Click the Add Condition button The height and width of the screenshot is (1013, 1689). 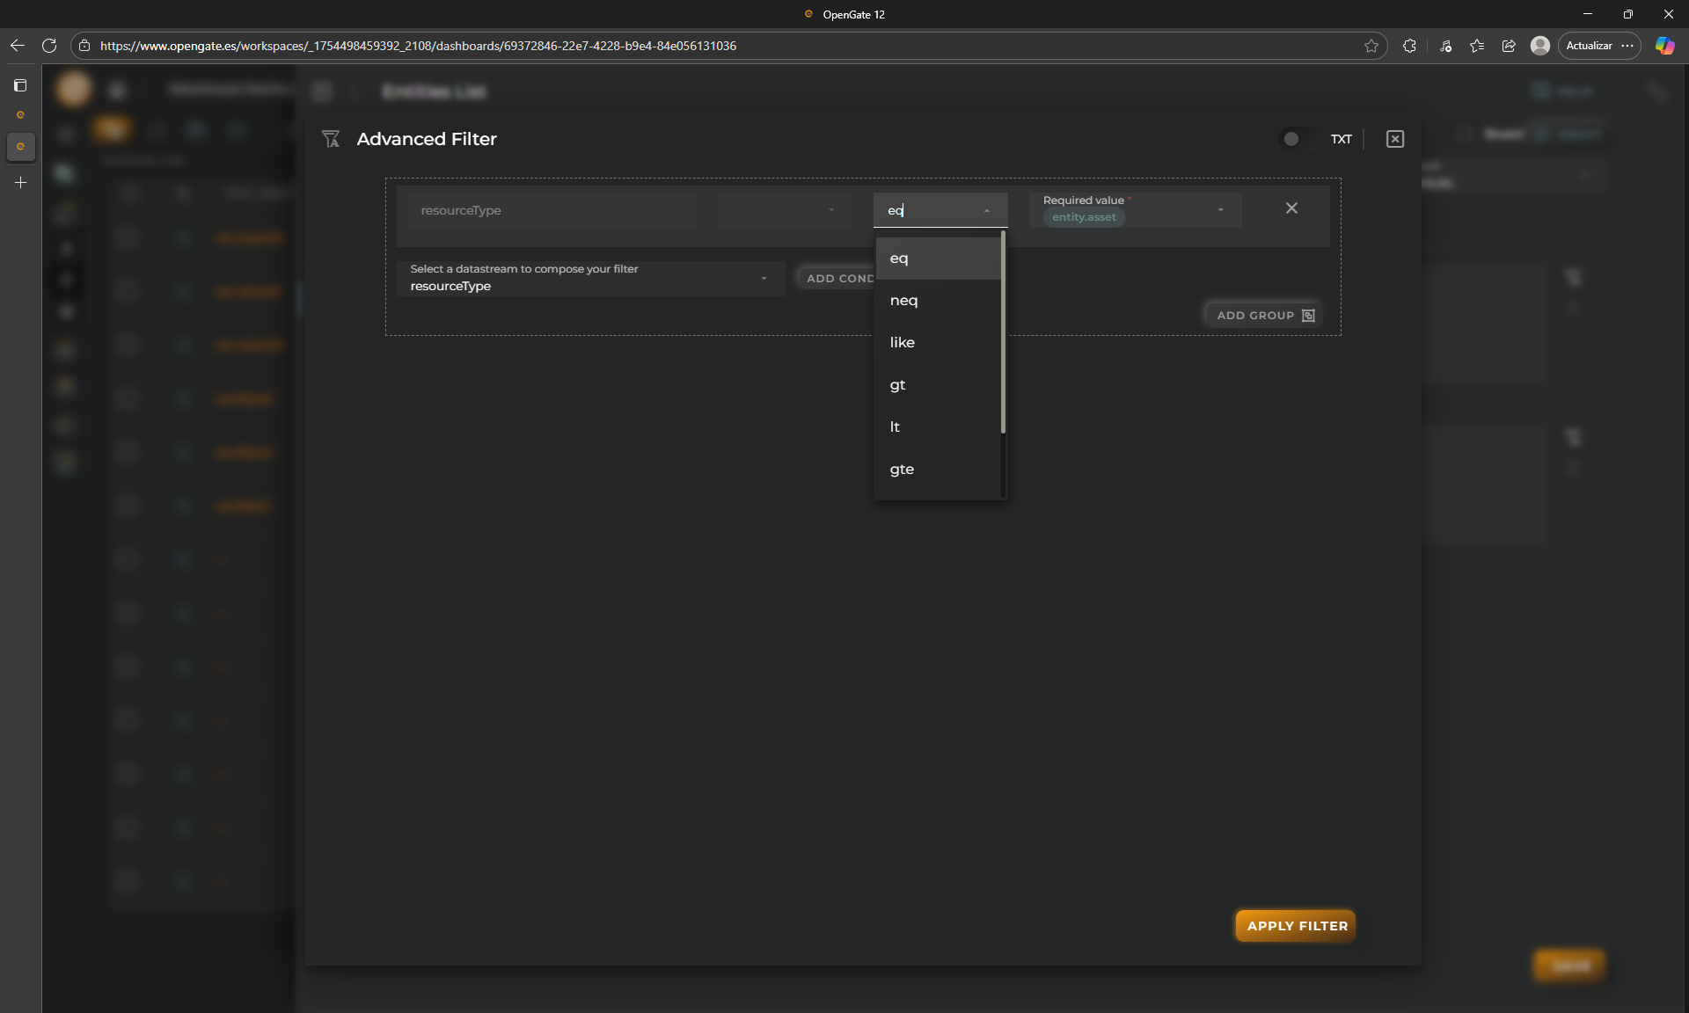click(837, 278)
